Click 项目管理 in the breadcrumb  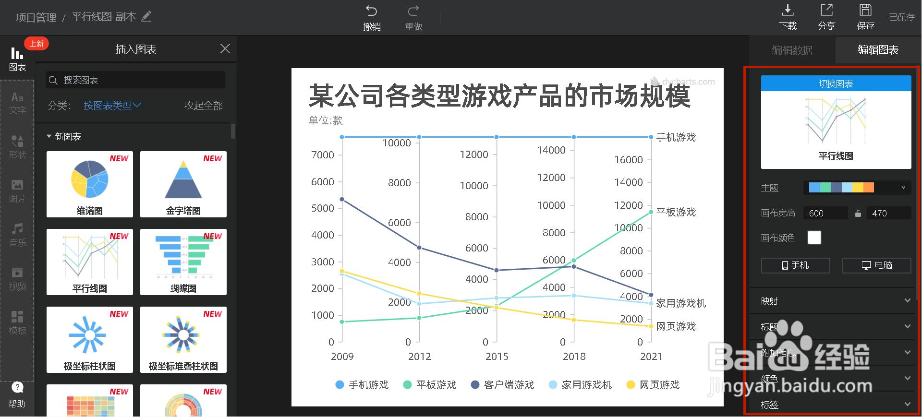pyautogui.click(x=36, y=17)
